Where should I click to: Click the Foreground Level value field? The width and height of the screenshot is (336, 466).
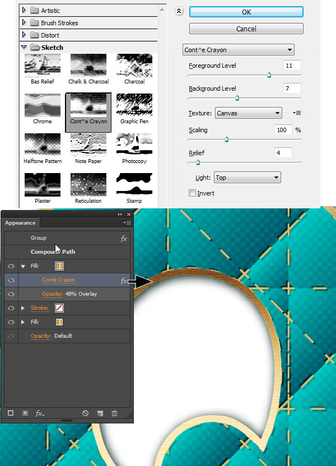292,66
